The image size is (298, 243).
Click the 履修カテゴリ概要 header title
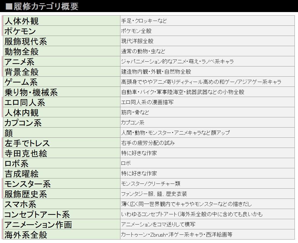[x=42, y=6]
